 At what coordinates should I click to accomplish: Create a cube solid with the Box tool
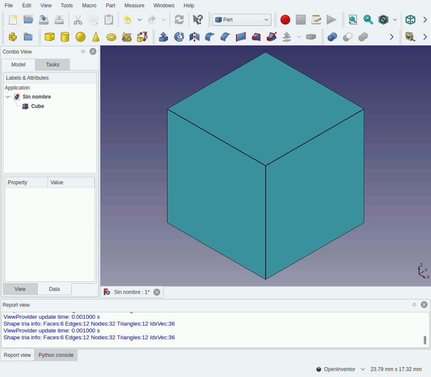(x=50, y=37)
